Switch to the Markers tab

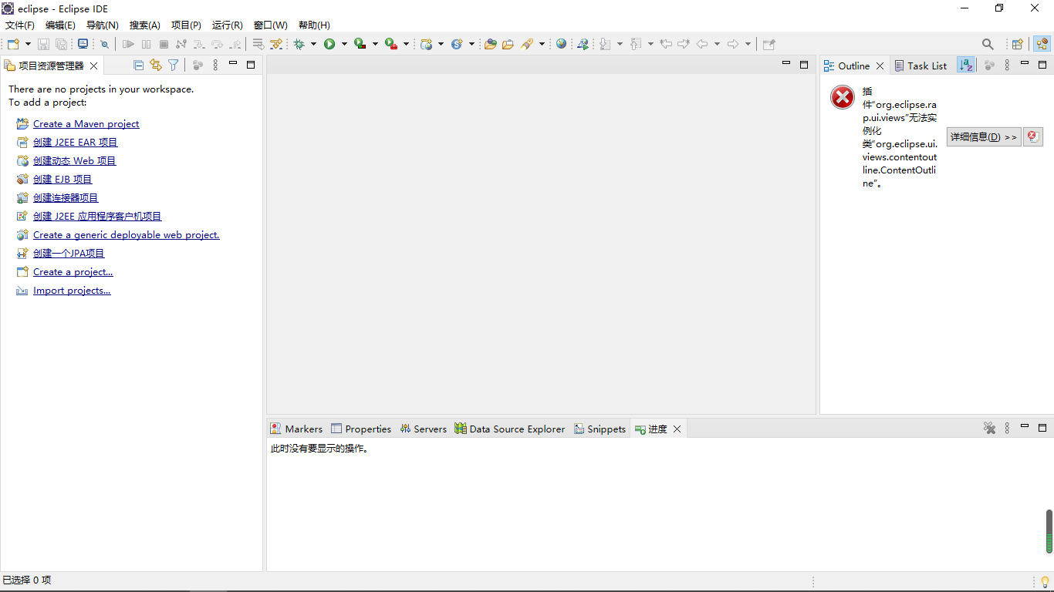click(x=296, y=429)
